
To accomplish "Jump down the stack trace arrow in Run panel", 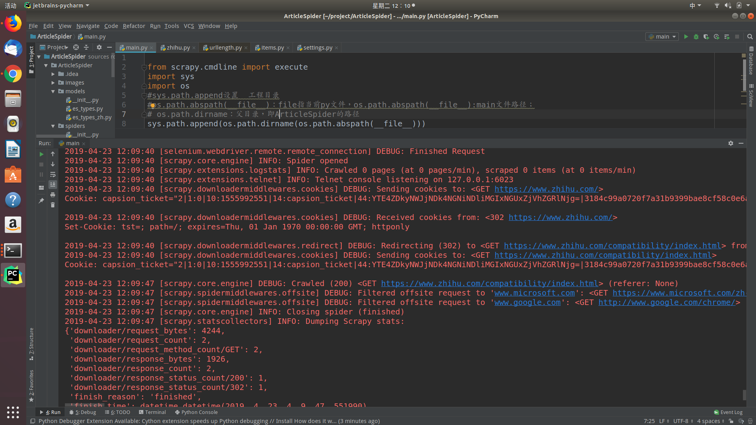I will [53, 164].
